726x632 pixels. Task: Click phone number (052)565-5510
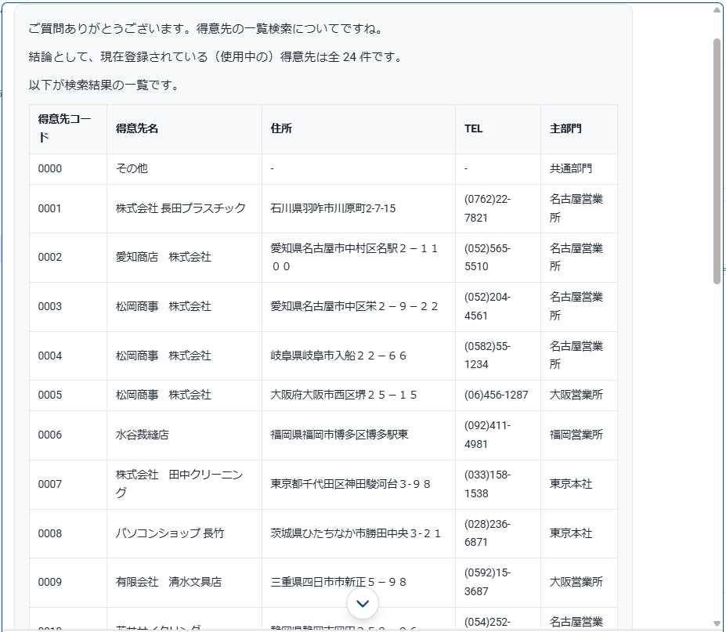[498, 258]
